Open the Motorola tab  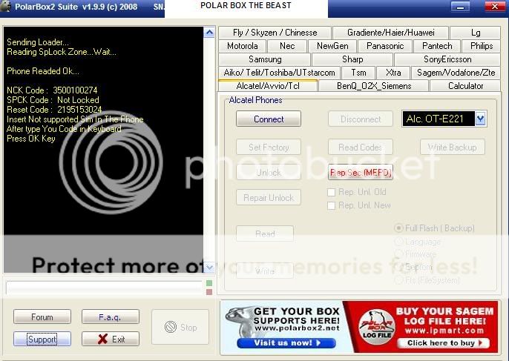coord(242,46)
